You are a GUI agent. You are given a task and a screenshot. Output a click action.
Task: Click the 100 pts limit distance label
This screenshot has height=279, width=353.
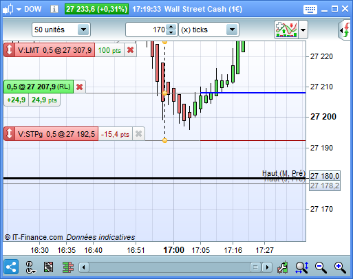109,50
